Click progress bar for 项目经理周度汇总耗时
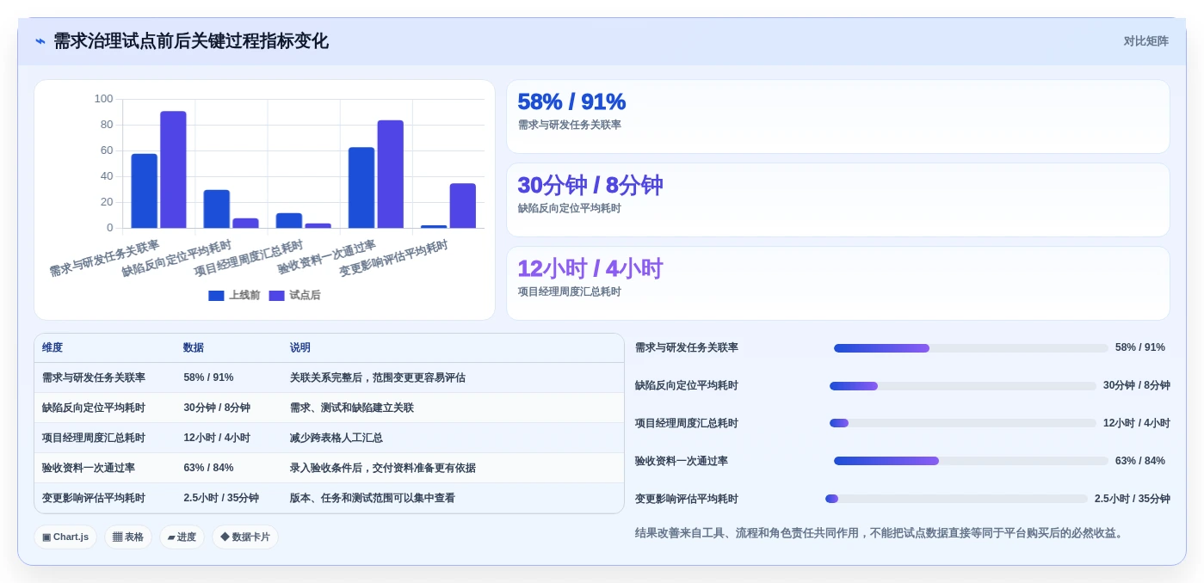Image resolution: width=1204 pixels, height=583 pixels. coord(963,423)
